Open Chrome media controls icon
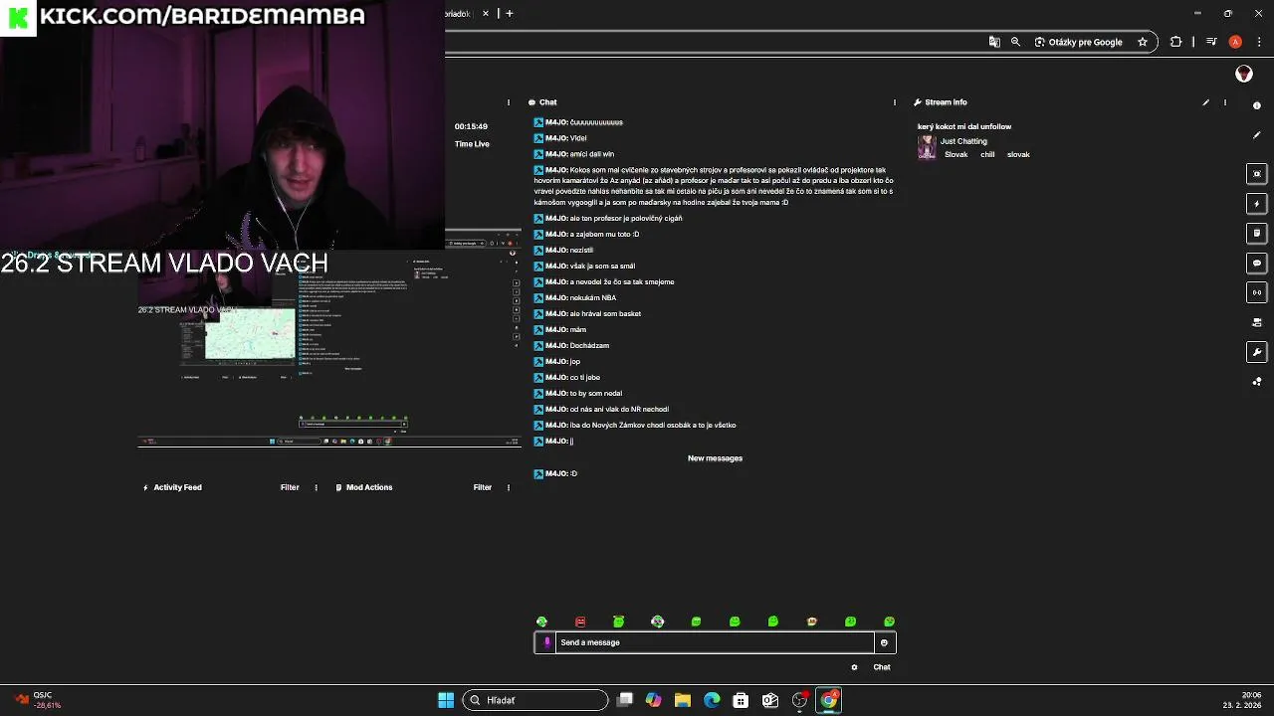The image size is (1274, 716). tap(1211, 42)
